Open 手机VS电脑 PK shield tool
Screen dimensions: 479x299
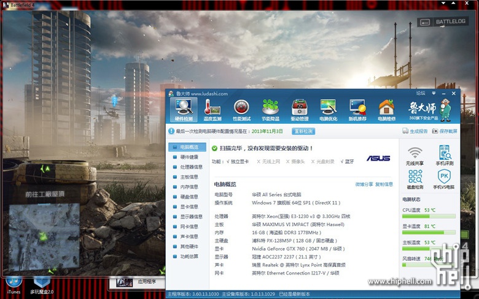pyautogui.click(x=444, y=180)
